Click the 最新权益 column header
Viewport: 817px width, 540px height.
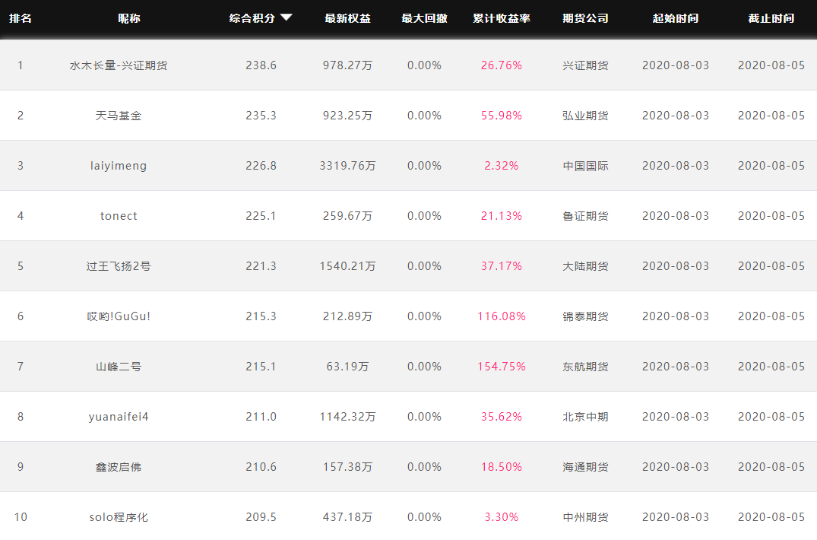(347, 18)
